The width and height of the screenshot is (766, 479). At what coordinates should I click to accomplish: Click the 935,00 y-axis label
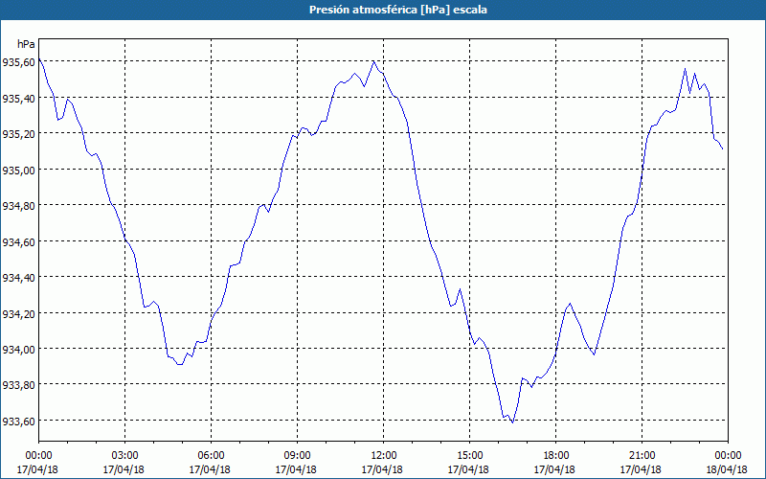click(x=19, y=171)
